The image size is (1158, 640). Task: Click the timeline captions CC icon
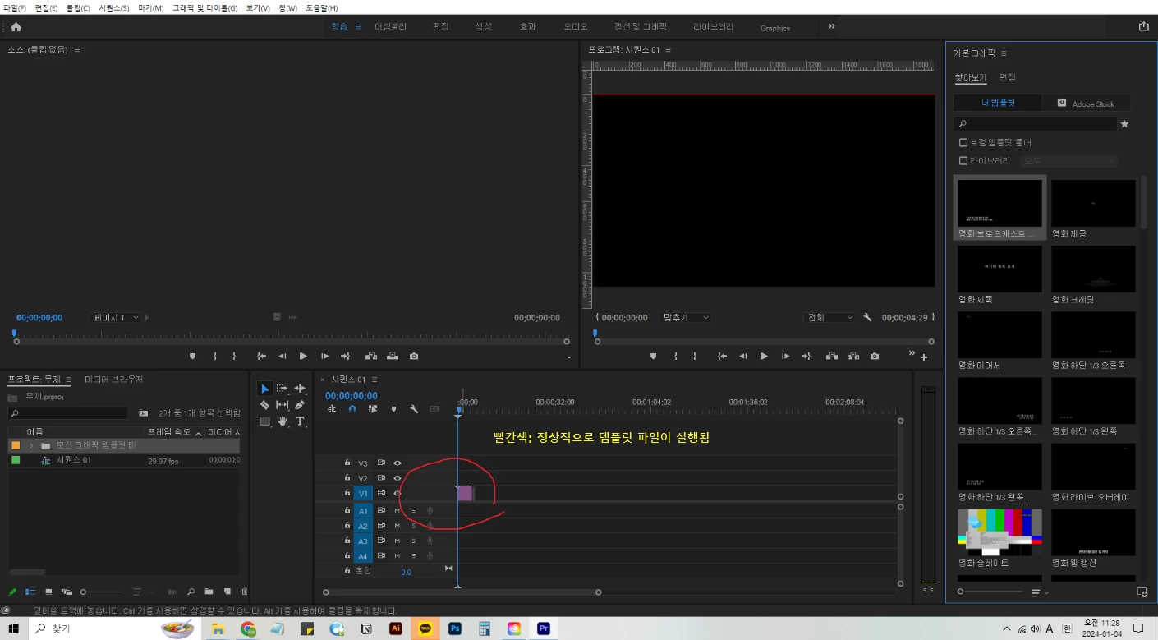coord(434,409)
